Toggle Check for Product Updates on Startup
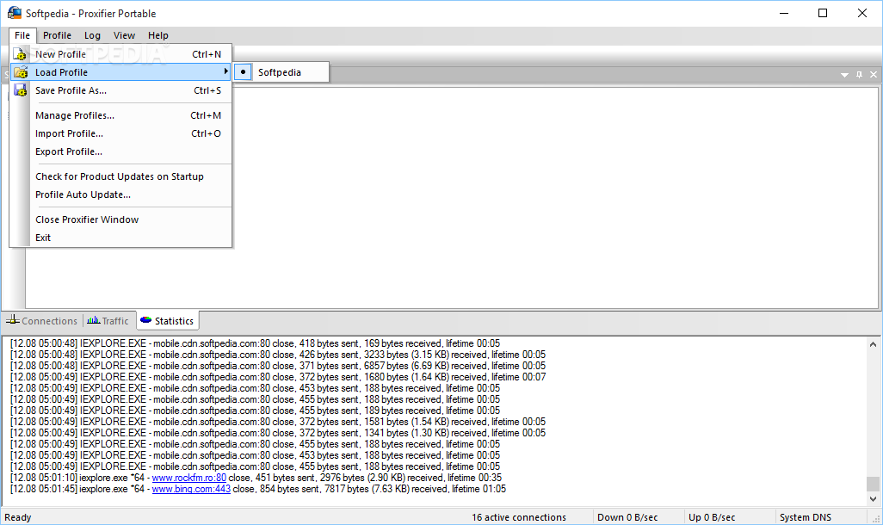The height and width of the screenshot is (525, 883). click(x=120, y=177)
